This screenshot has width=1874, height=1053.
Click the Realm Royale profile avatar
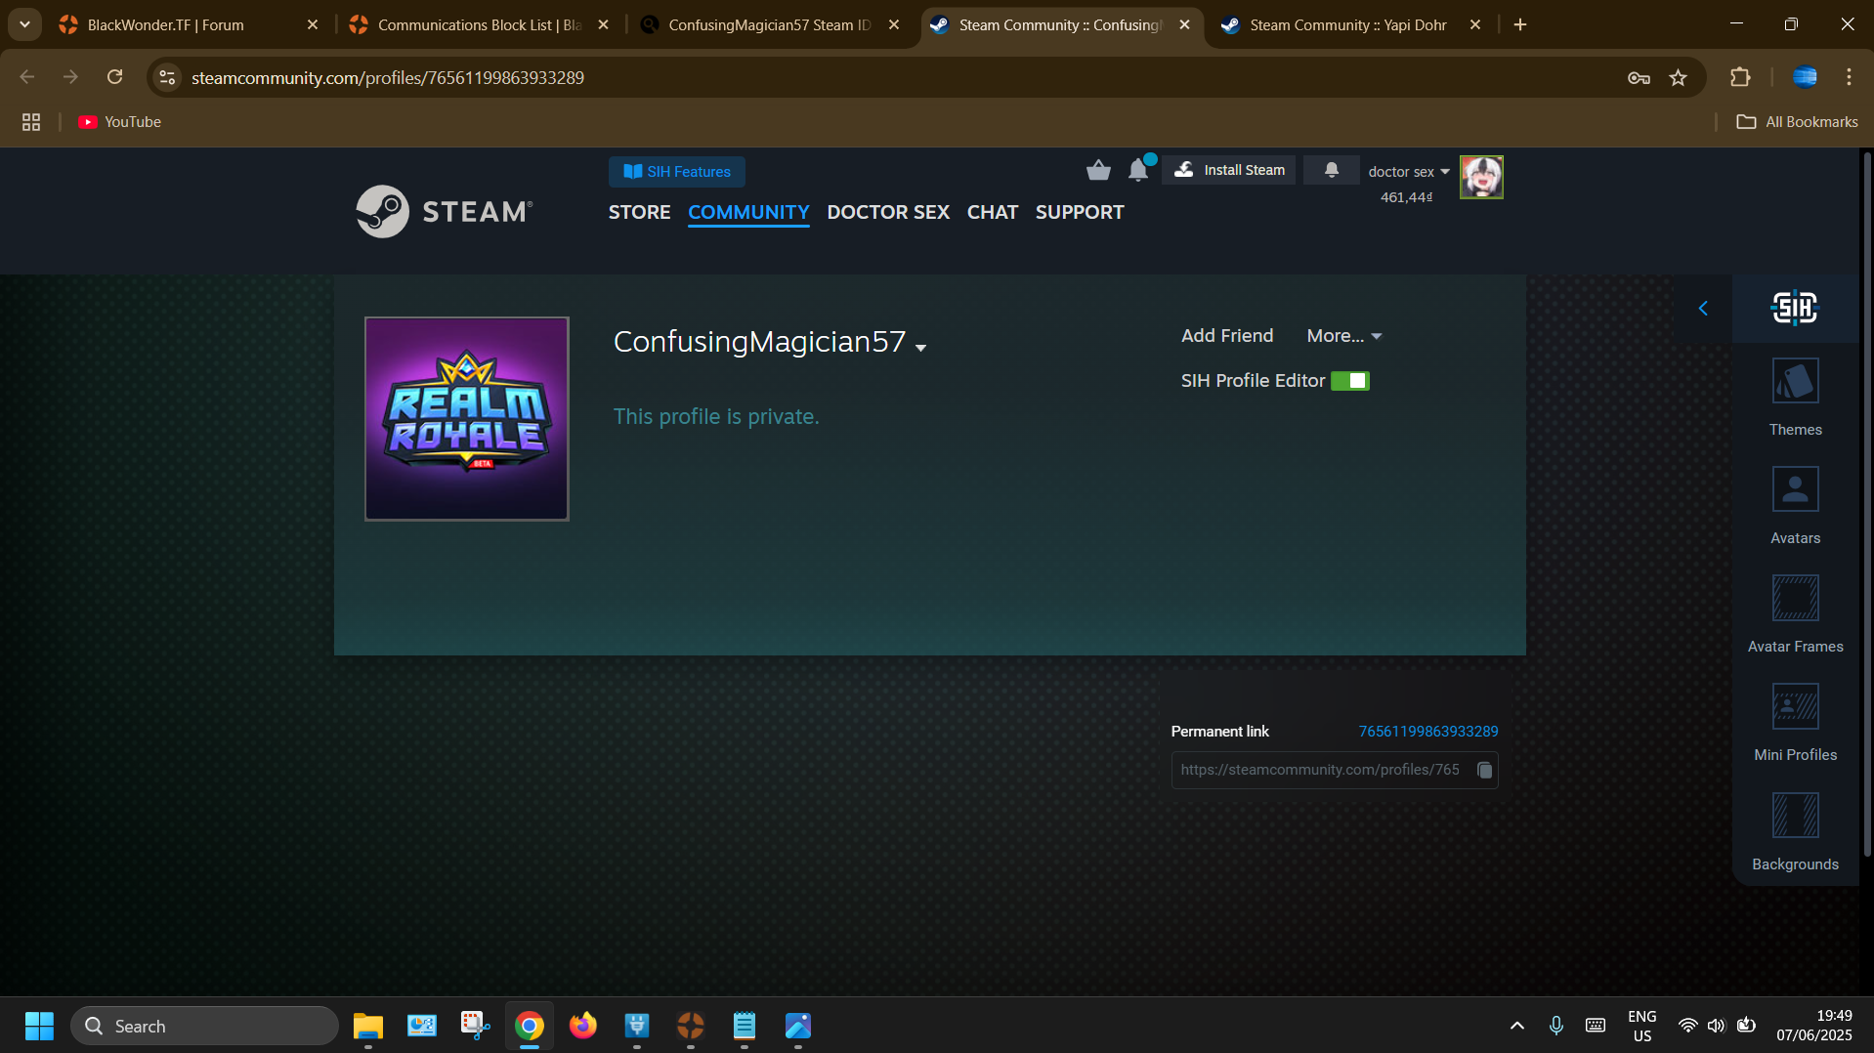(x=467, y=419)
